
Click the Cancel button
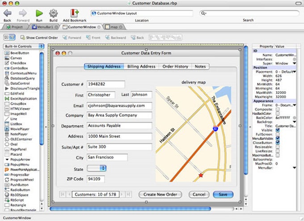199,195
